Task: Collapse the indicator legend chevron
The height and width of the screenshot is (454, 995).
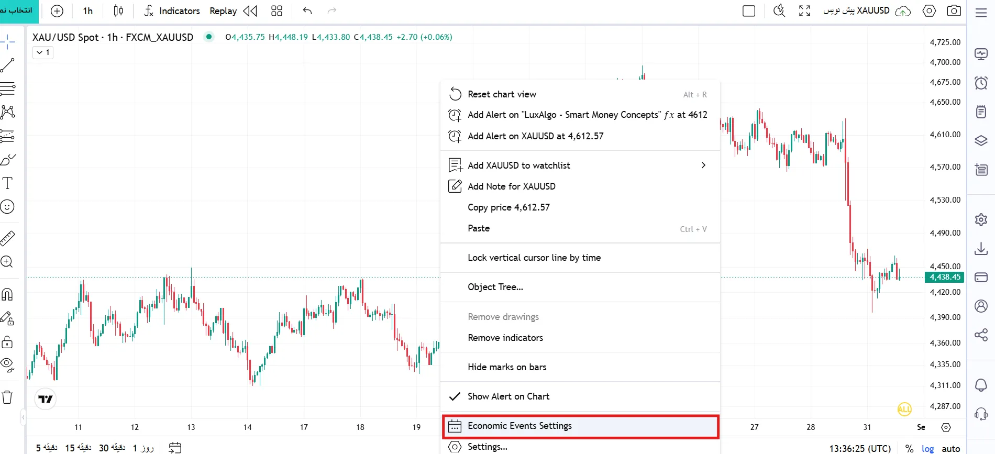Action: (43, 52)
